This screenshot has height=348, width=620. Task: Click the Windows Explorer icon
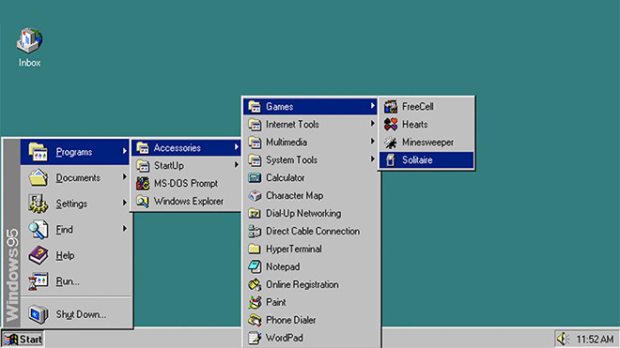click(x=143, y=201)
